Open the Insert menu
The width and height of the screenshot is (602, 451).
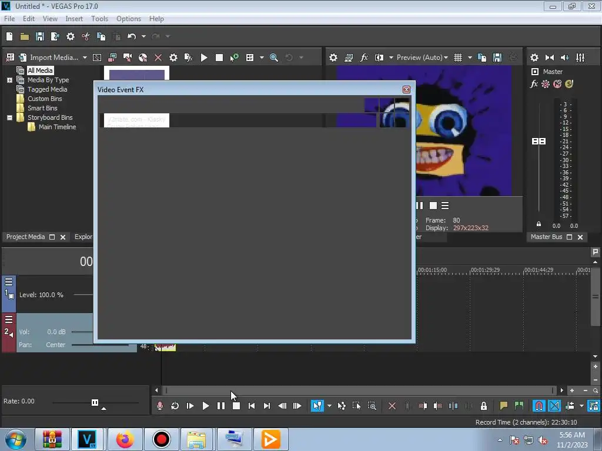[x=74, y=19]
